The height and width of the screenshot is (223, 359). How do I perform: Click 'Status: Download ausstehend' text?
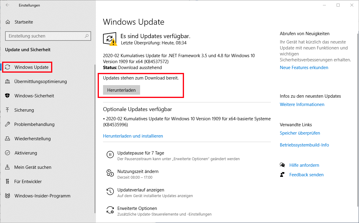pos(132,68)
